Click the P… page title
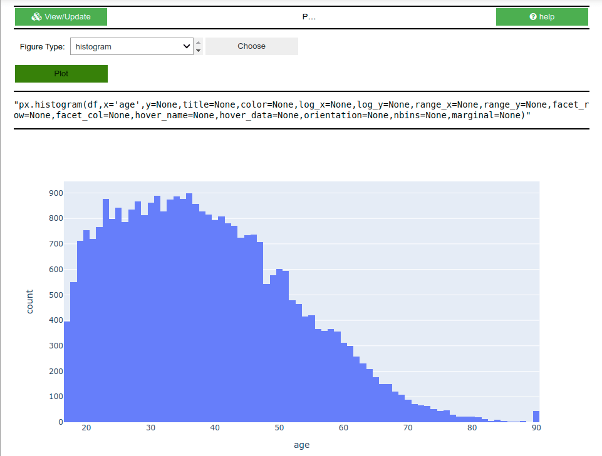Viewport: 602px width, 456px height. (309, 17)
